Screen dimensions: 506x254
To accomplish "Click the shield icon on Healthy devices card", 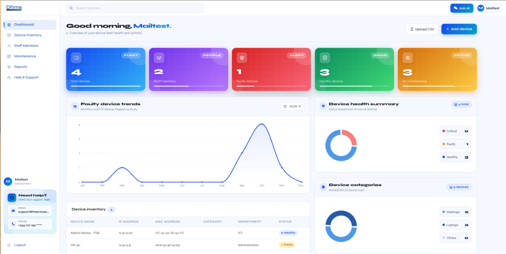I will pos(325,58).
